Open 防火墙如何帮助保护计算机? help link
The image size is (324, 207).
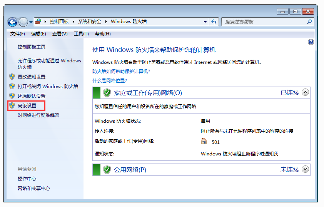pyautogui.click(x=121, y=71)
